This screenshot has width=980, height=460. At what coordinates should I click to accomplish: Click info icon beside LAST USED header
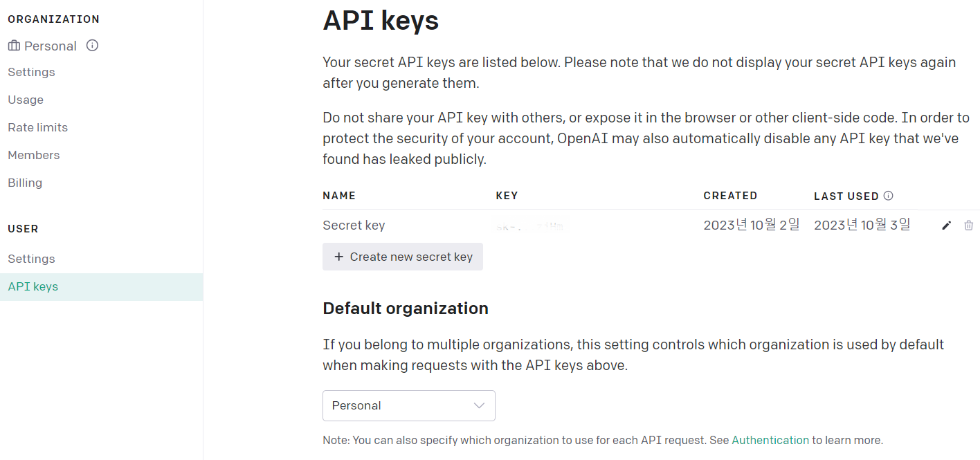(889, 196)
